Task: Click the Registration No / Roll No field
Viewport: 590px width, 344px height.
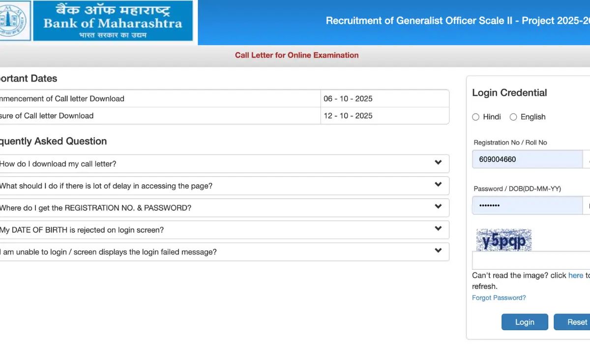Action: [526, 159]
